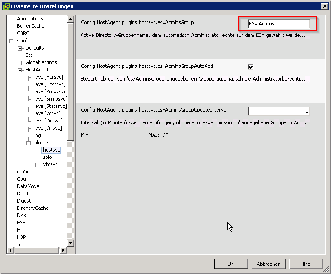Expand the Defaults tree node

(x=20, y=48)
